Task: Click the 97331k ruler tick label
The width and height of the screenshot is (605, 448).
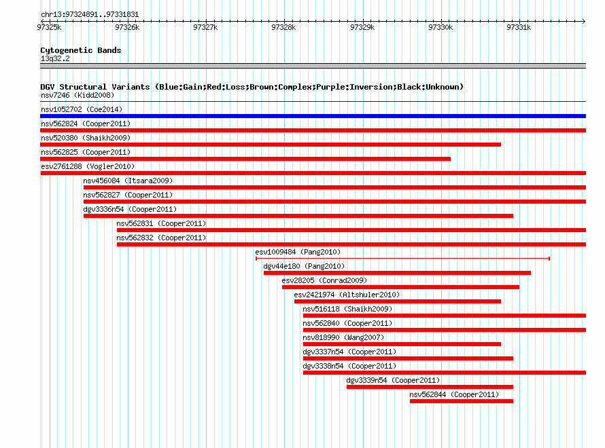Action: tap(519, 27)
